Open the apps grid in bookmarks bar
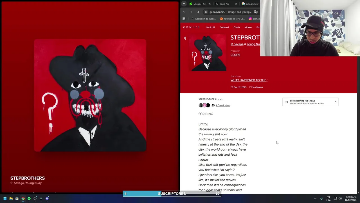 pos(184,19)
